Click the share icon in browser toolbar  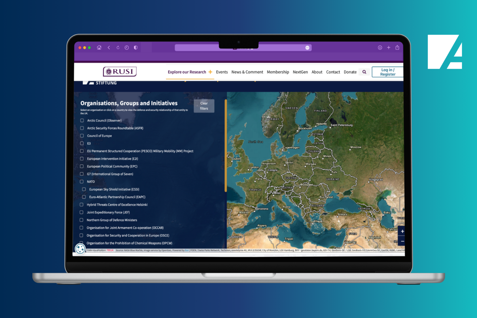[x=397, y=47]
